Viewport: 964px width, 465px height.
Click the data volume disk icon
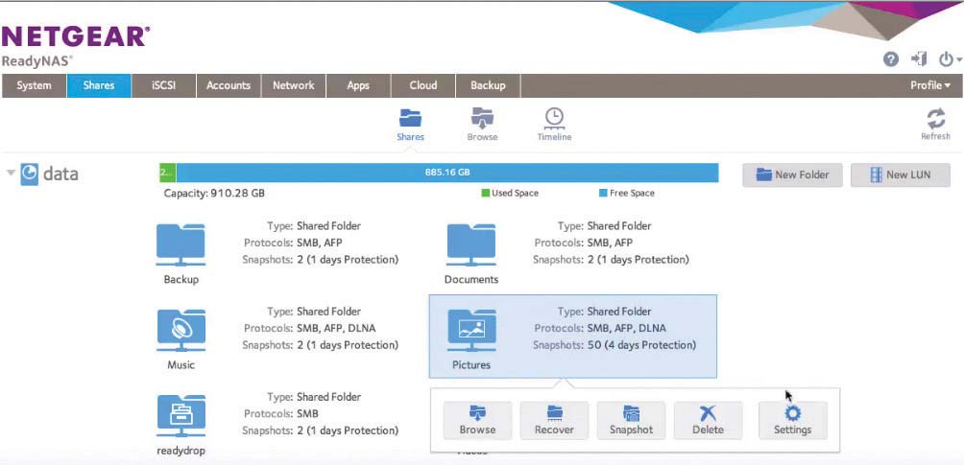tap(29, 174)
